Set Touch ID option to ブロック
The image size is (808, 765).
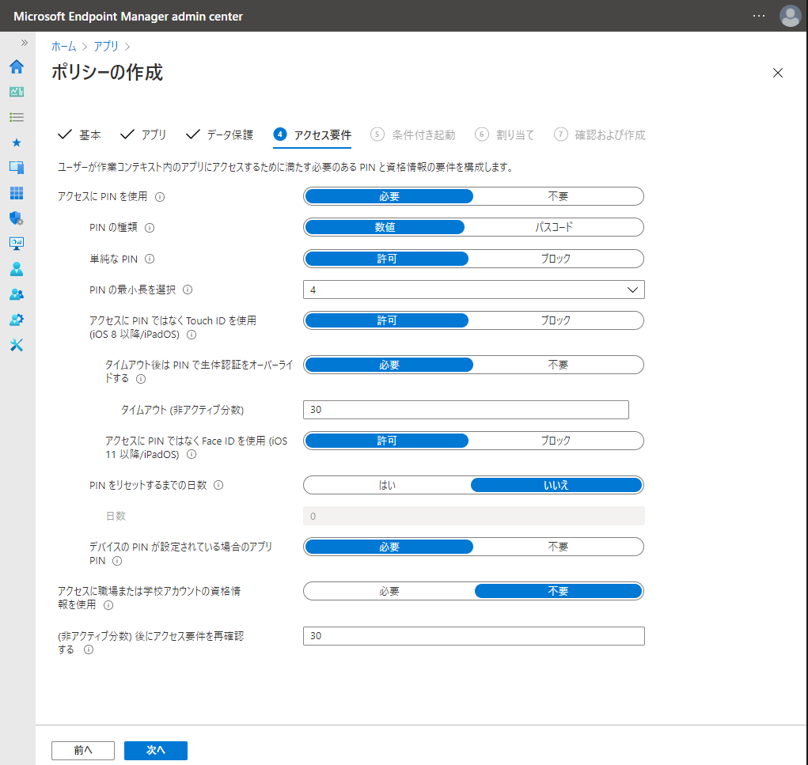[556, 320]
